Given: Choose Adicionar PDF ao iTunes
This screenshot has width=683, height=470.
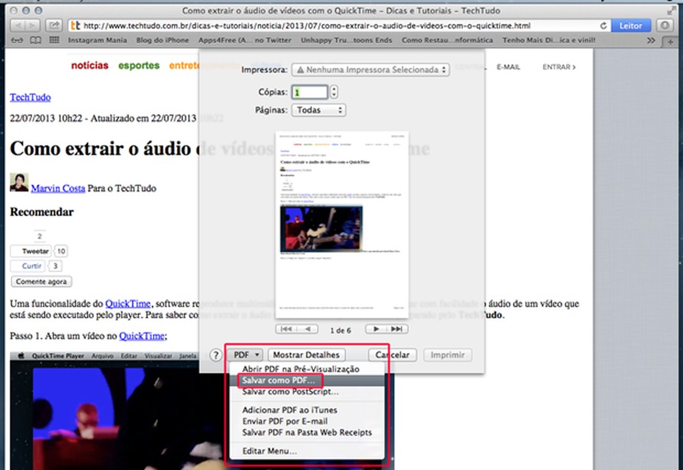Looking at the screenshot, I should click(307, 410).
